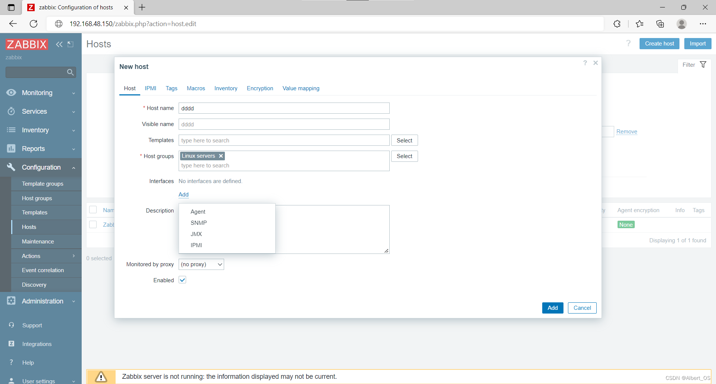The height and width of the screenshot is (384, 716).
Task: Click the Remove link
Action: [626, 132]
